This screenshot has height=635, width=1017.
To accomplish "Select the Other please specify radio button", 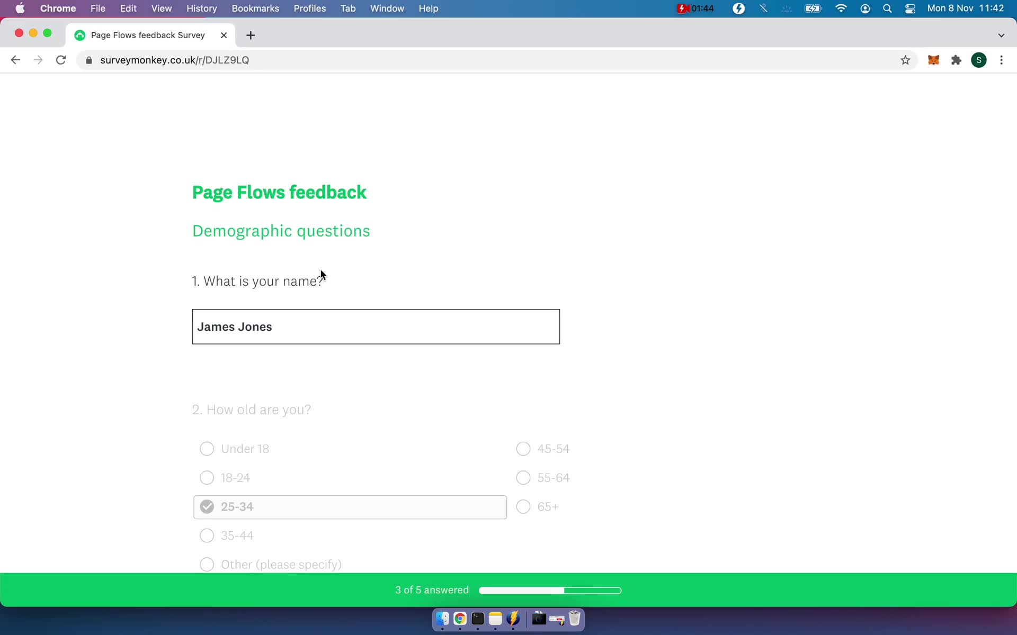I will (207, 564).
